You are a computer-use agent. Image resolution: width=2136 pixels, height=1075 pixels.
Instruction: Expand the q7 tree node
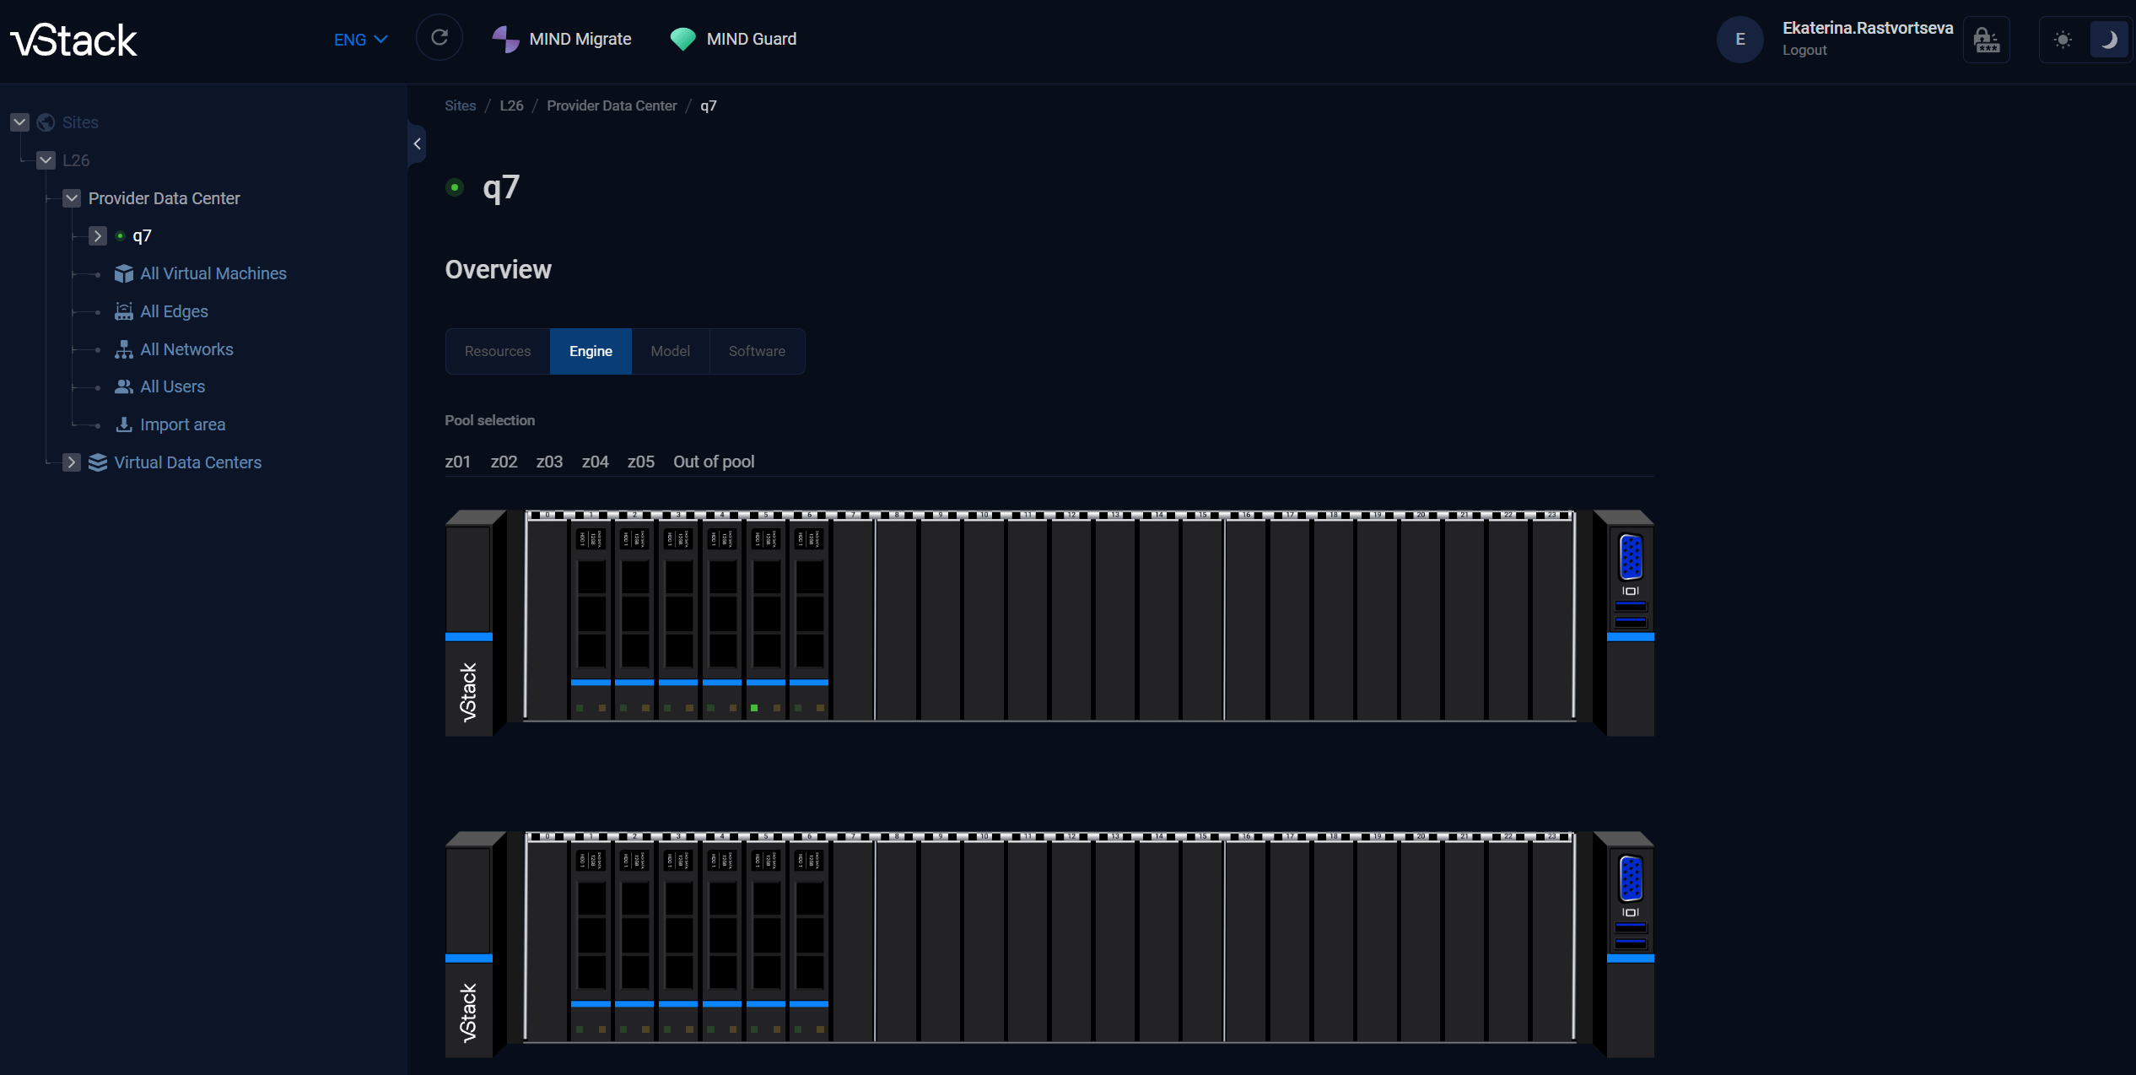(98, 236)
